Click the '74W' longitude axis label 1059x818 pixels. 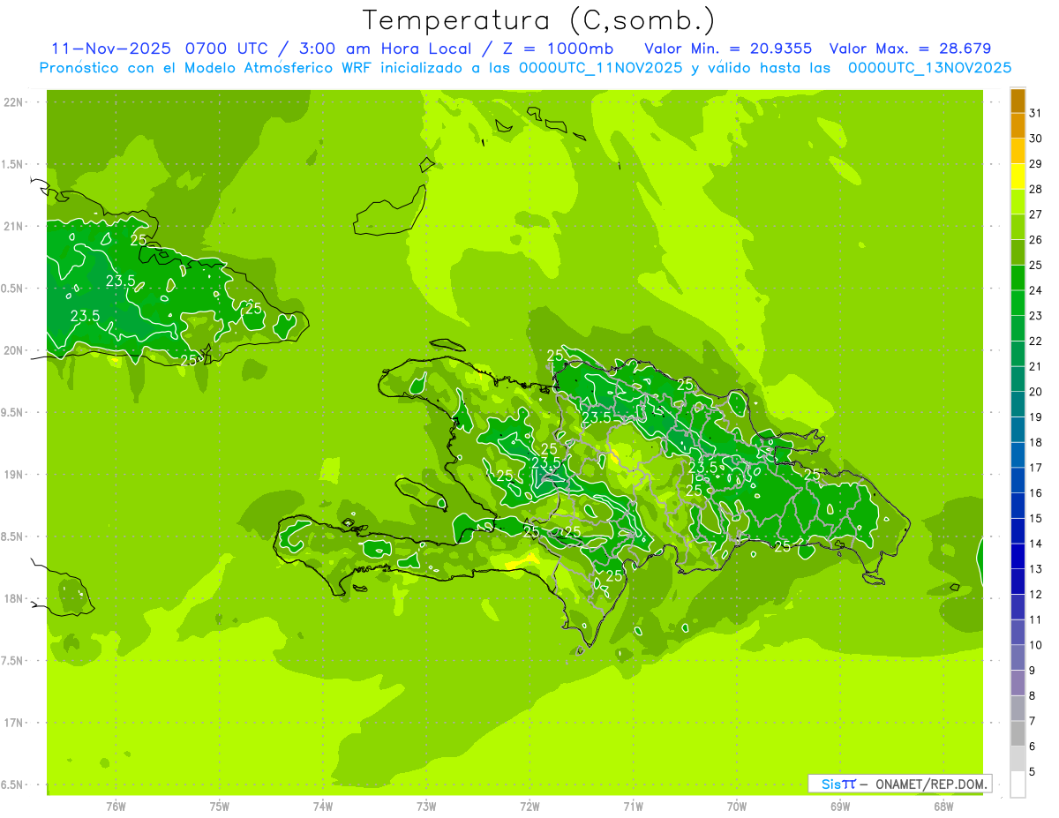323,807
